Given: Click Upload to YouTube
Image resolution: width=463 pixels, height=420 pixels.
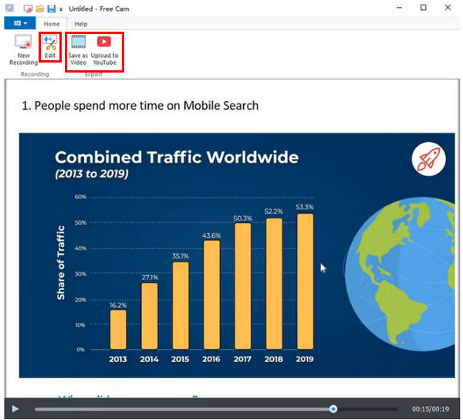Looking at the screenshot, I should 104,50.
